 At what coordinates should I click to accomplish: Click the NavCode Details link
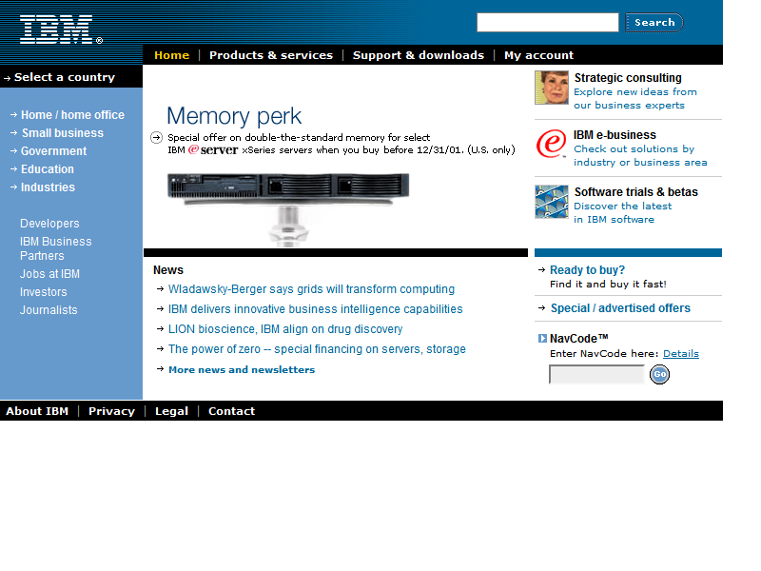(681, 353)
